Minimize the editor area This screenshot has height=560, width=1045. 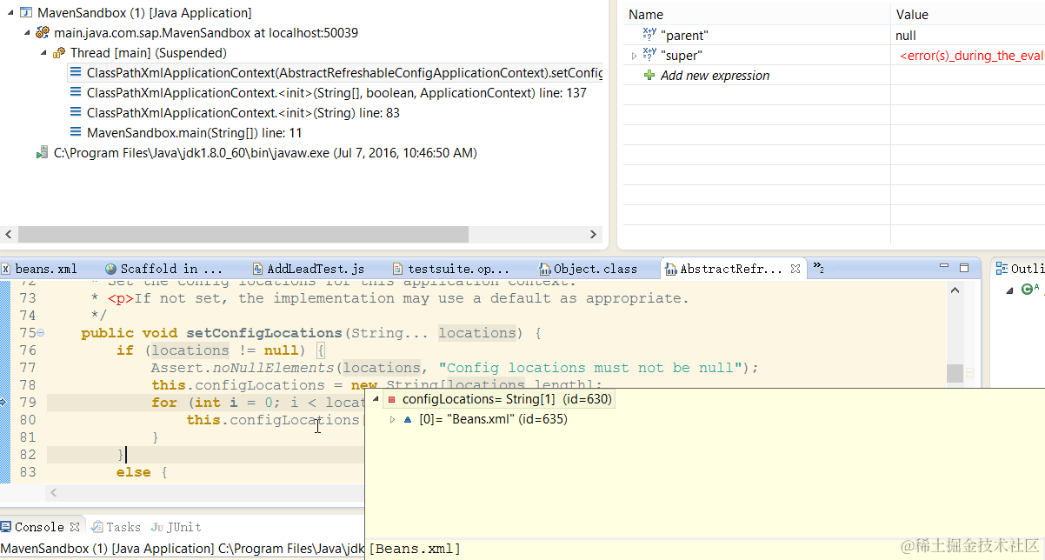(x=945, y=268)
